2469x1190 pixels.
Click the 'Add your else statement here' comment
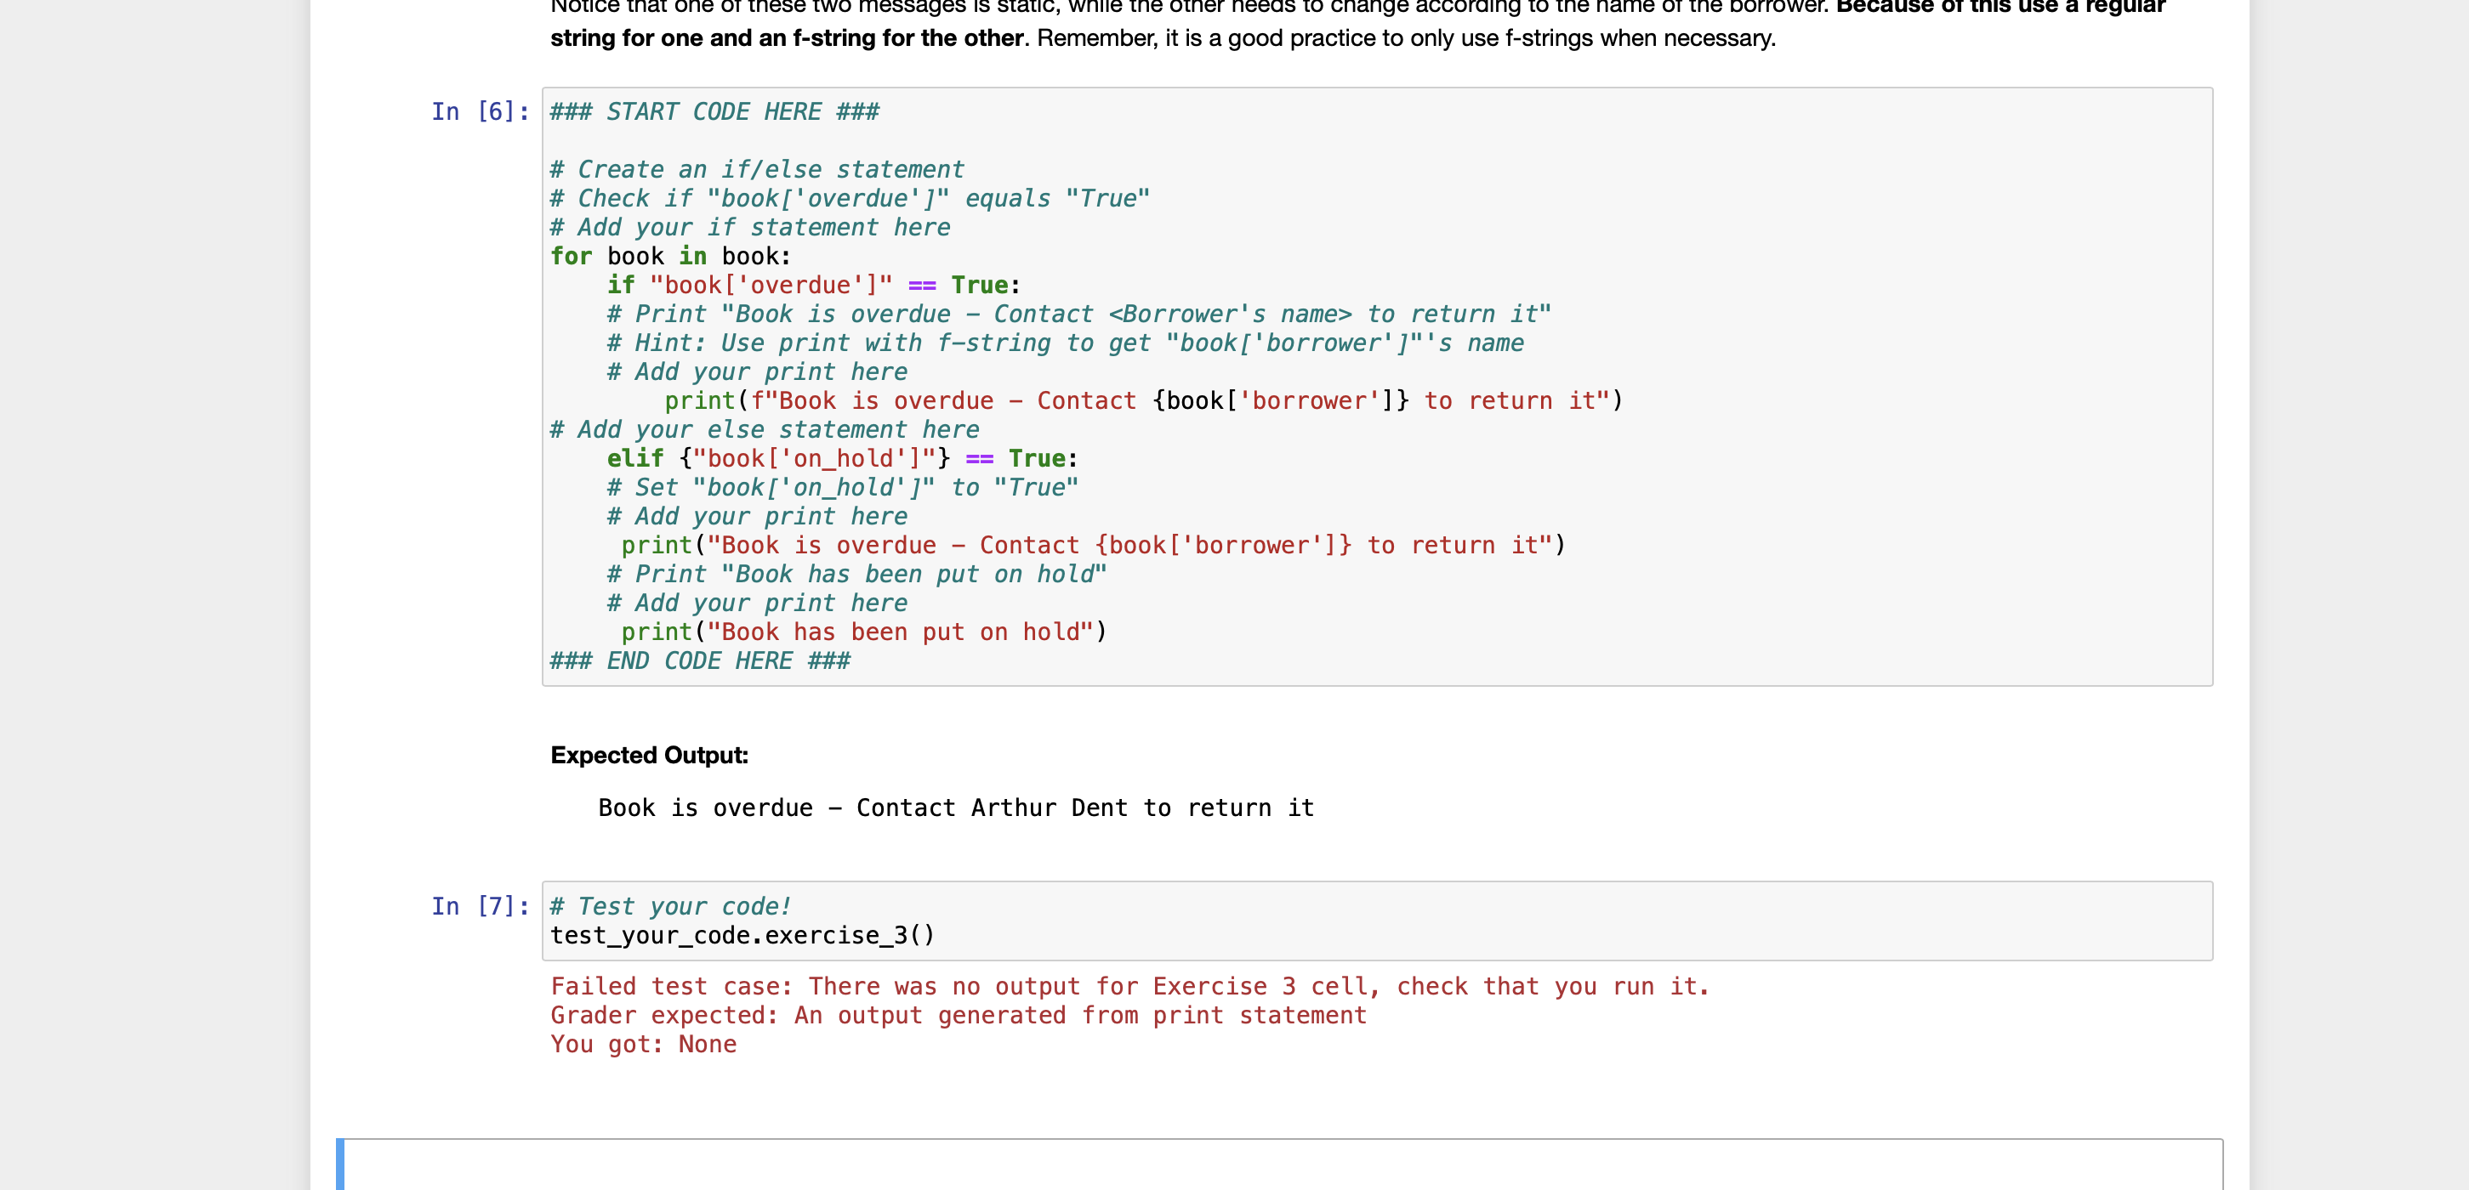click(x=764, y=430)
